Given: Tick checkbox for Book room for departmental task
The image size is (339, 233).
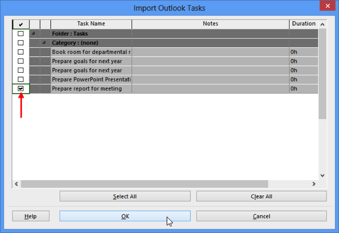Looking at the screenshot, I should click(x=20, y=52).
